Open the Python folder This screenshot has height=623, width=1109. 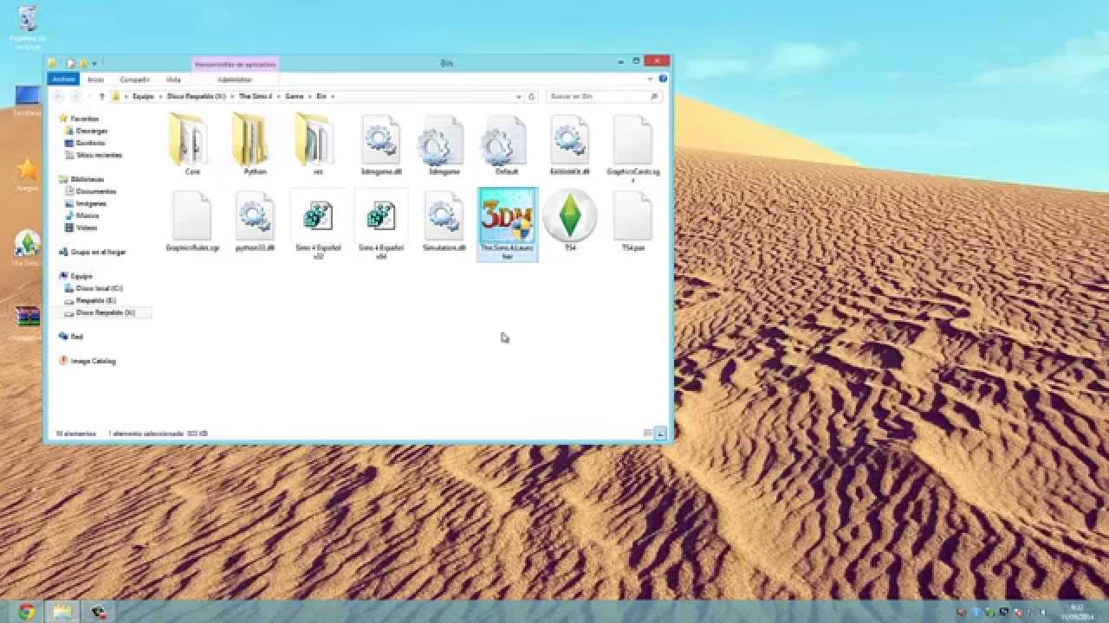(x=255, y=145)
